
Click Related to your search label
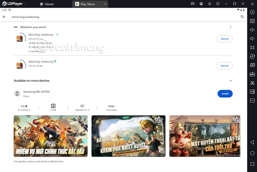pyautogui.click(x=33, y=27)
